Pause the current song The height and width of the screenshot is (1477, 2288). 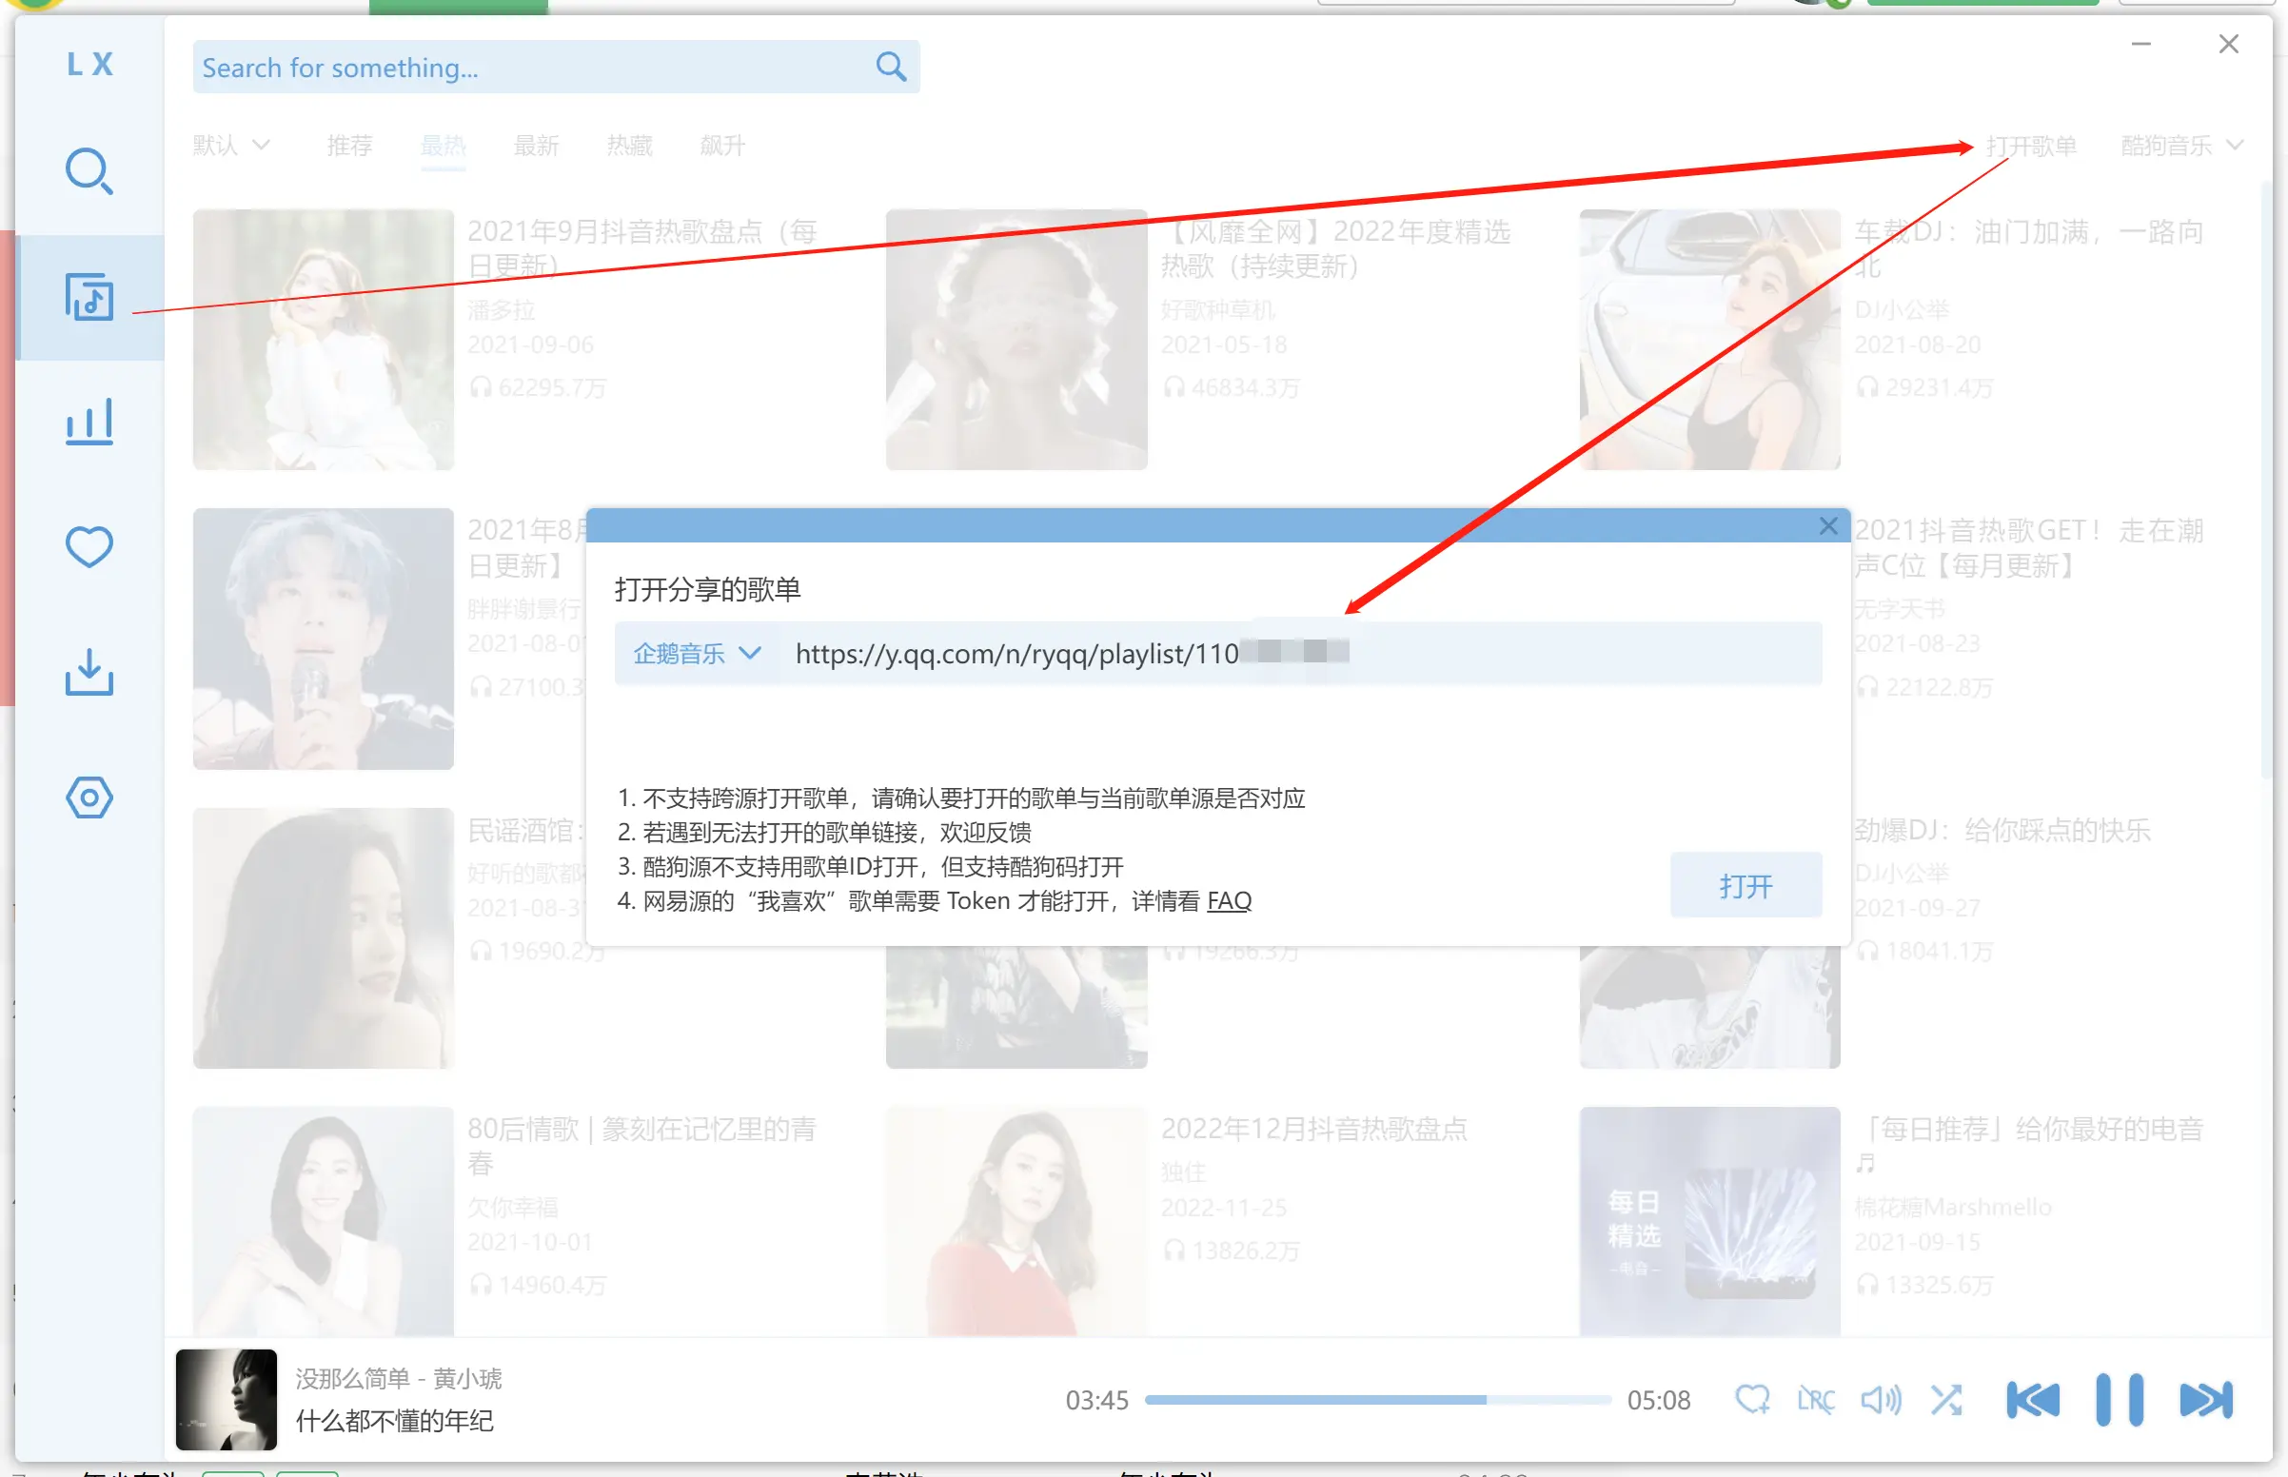pyautogui.click(x=2120, y=1399)
